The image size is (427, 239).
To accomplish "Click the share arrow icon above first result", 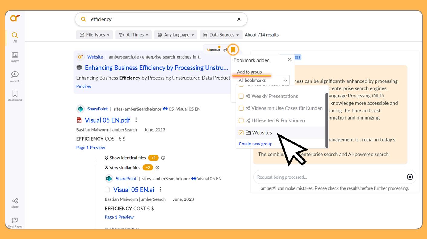I will (x=225, y=50).
